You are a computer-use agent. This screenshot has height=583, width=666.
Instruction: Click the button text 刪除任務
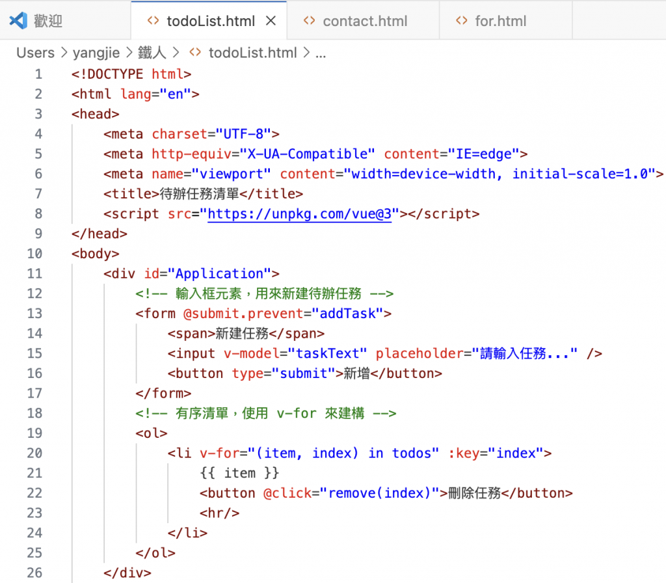[x=474, y=493]
